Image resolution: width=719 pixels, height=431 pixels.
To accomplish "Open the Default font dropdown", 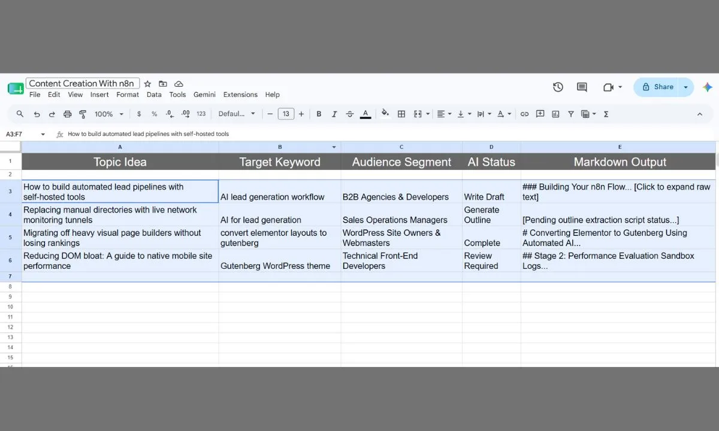I will 237,114.
